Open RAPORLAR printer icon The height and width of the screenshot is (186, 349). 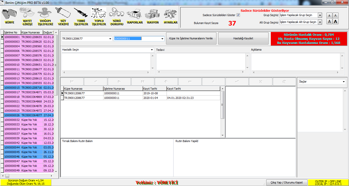[135, 15]
